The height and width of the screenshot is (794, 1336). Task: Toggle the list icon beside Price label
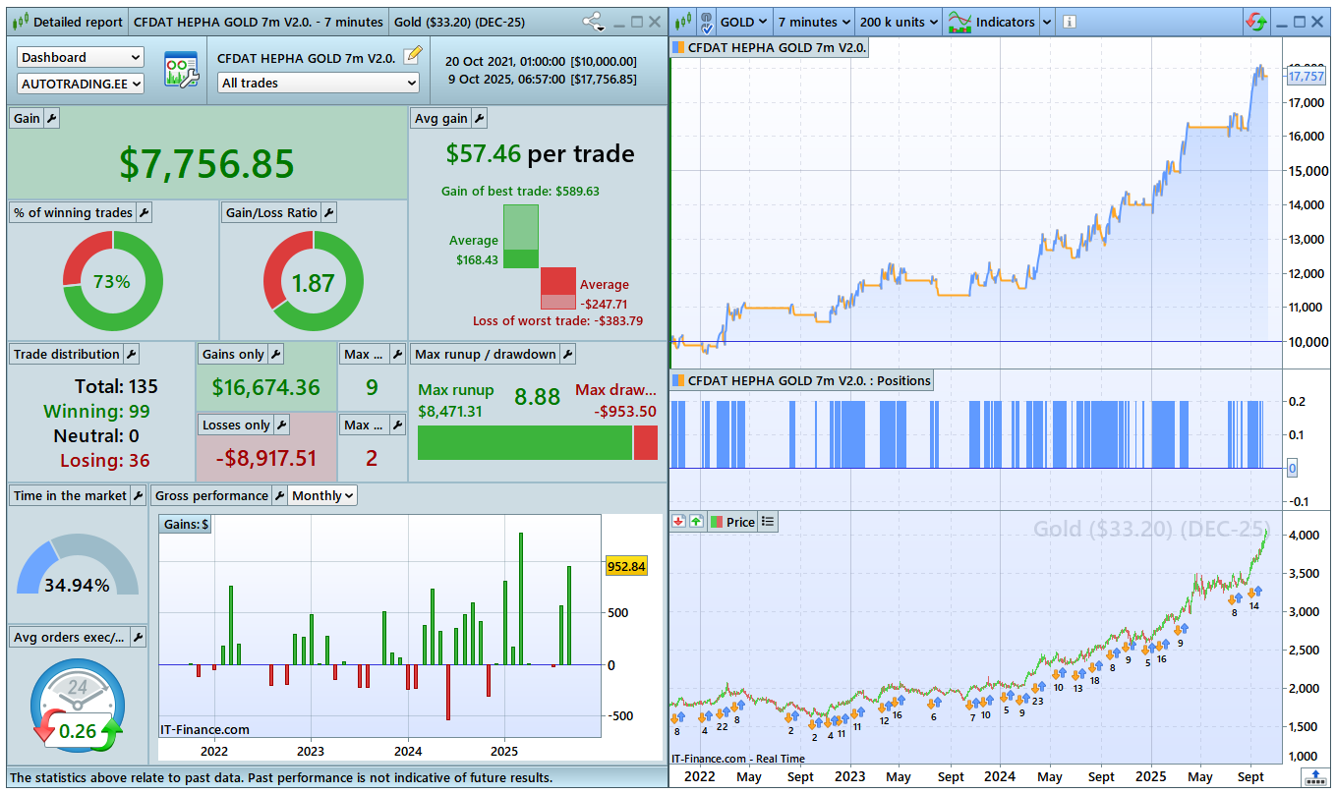click(x=768, y=522)
